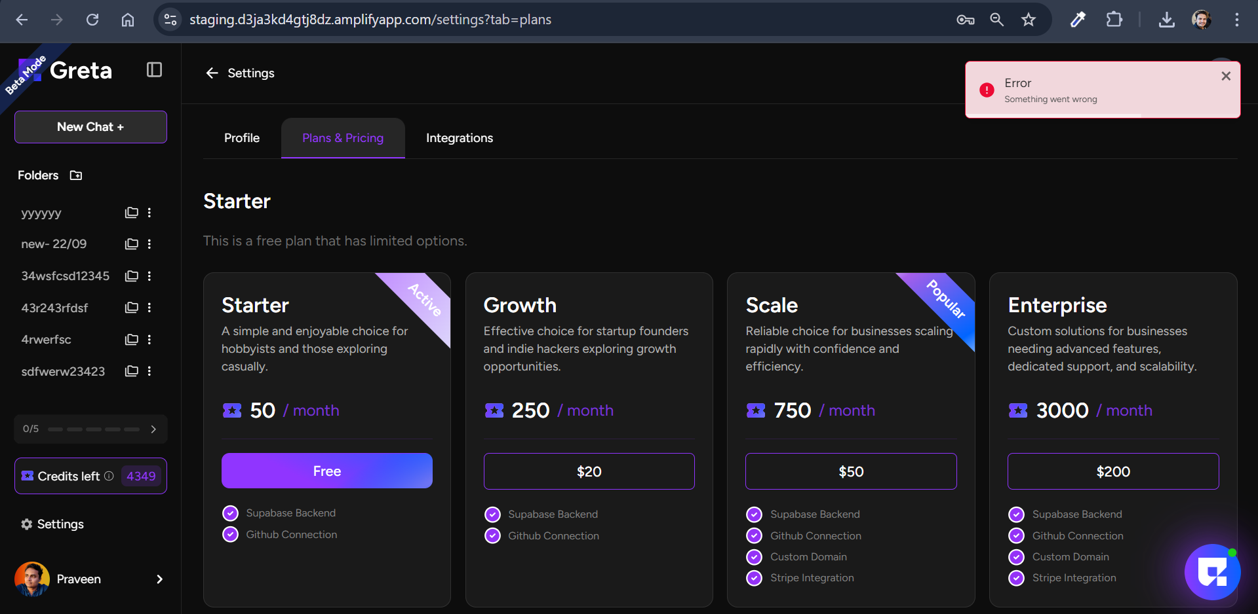Open three-dot menu for new- 22/09 folder
Image resolution: width=1258 pixels, height=614 pixels.
[149, 244]
